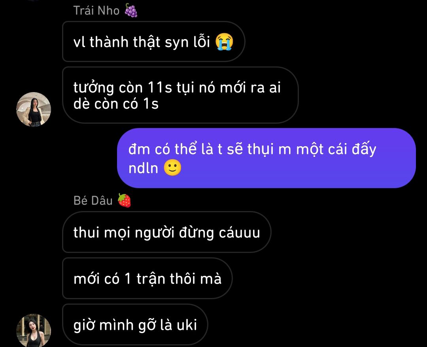Tap the crying face emoji in first message
Image resolution: width=427 pixels, height=347 pixels.
click(x=224, y=42)
